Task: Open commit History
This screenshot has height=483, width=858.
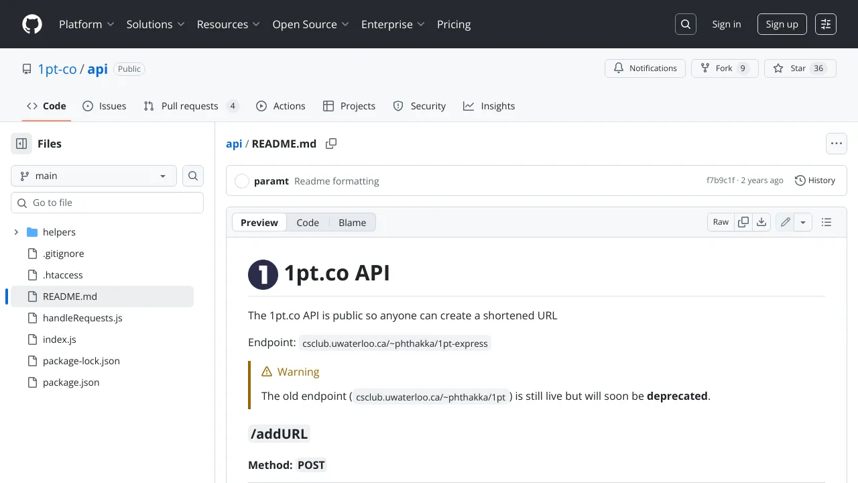Action: (x=815, y=180)
